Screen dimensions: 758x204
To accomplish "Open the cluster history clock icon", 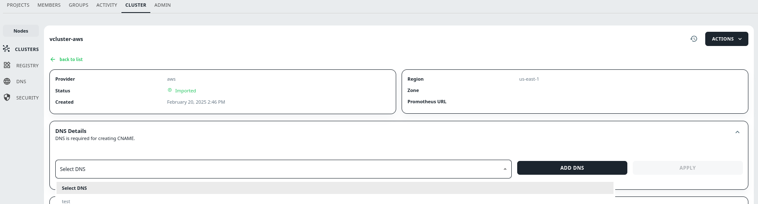I will click(694, 39).
